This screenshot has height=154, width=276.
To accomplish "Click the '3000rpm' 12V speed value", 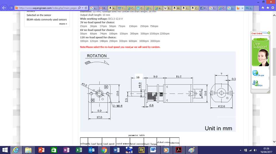I will coord(155,41).
